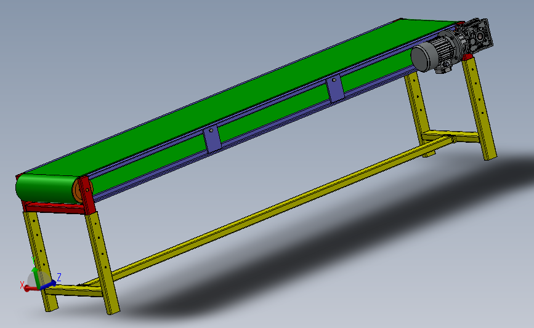
Task: Click the red X axis of the triad
Action: (31, 289)
